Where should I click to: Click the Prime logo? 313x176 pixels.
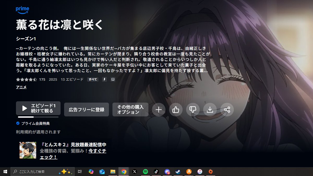pos(22,10)
